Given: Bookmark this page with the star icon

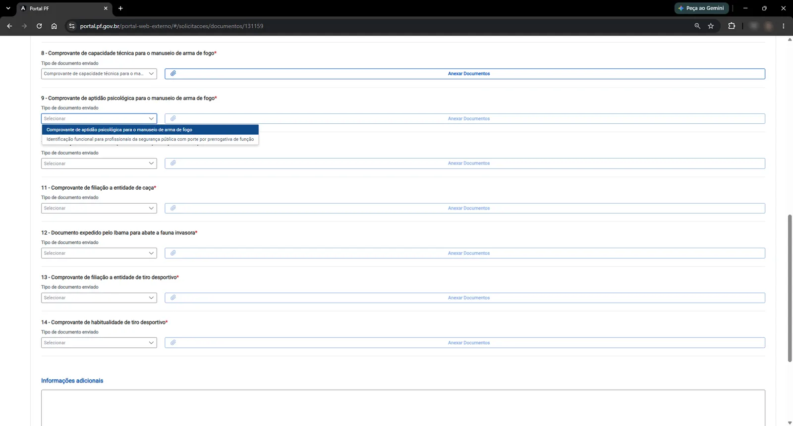Looking at the screenshot, I should [x=711, y=26].
